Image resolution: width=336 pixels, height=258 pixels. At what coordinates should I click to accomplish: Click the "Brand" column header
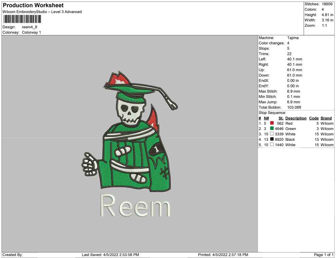click(x=326, y=118)
